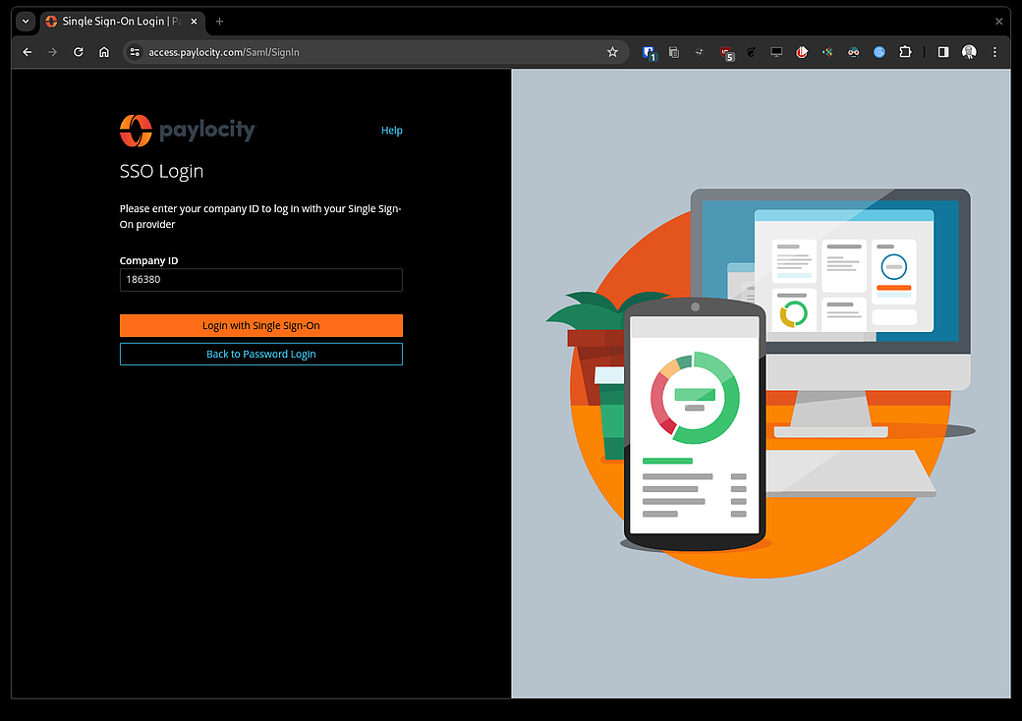Go to the browser home page
This screenshot has width=1022, height=721.
104,52
